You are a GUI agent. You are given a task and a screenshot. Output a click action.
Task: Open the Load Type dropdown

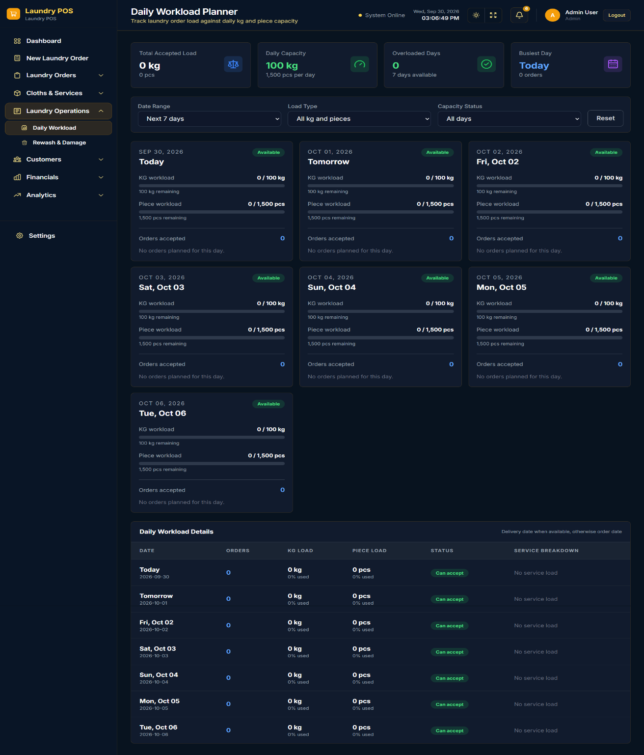359,119
